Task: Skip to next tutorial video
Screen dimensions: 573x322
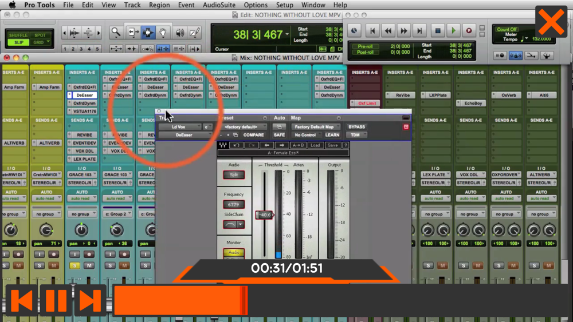Action: click(x=91, y=300)
